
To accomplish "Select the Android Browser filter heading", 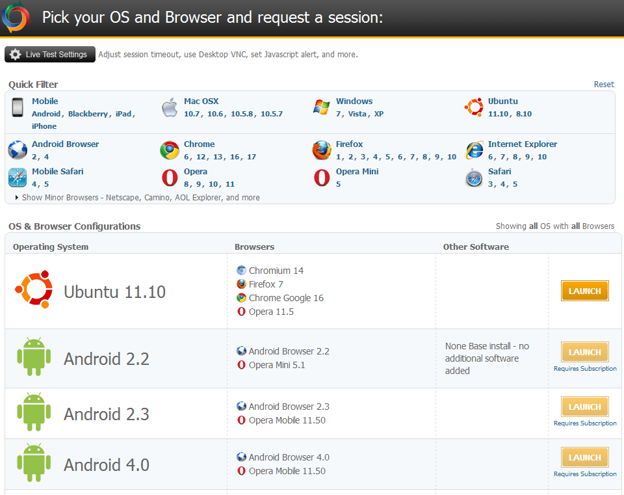I will pyautogui.click(x=65, y=144).
